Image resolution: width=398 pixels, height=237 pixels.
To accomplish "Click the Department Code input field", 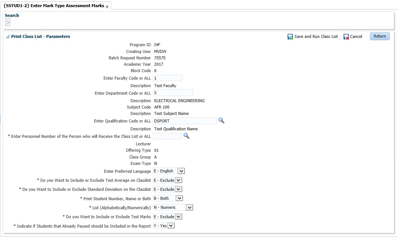I will coord(173,93).
